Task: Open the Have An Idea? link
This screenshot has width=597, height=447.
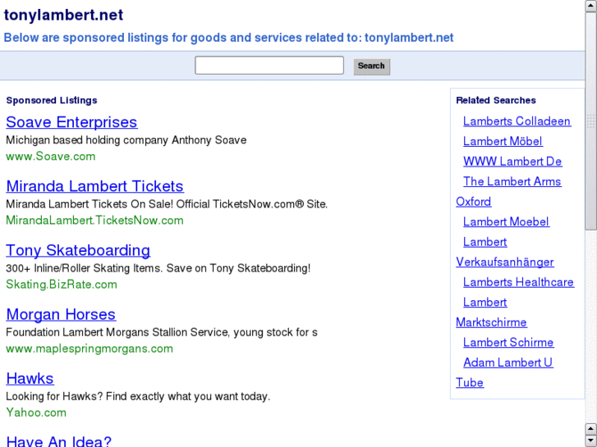Action: tap(58, 441)
